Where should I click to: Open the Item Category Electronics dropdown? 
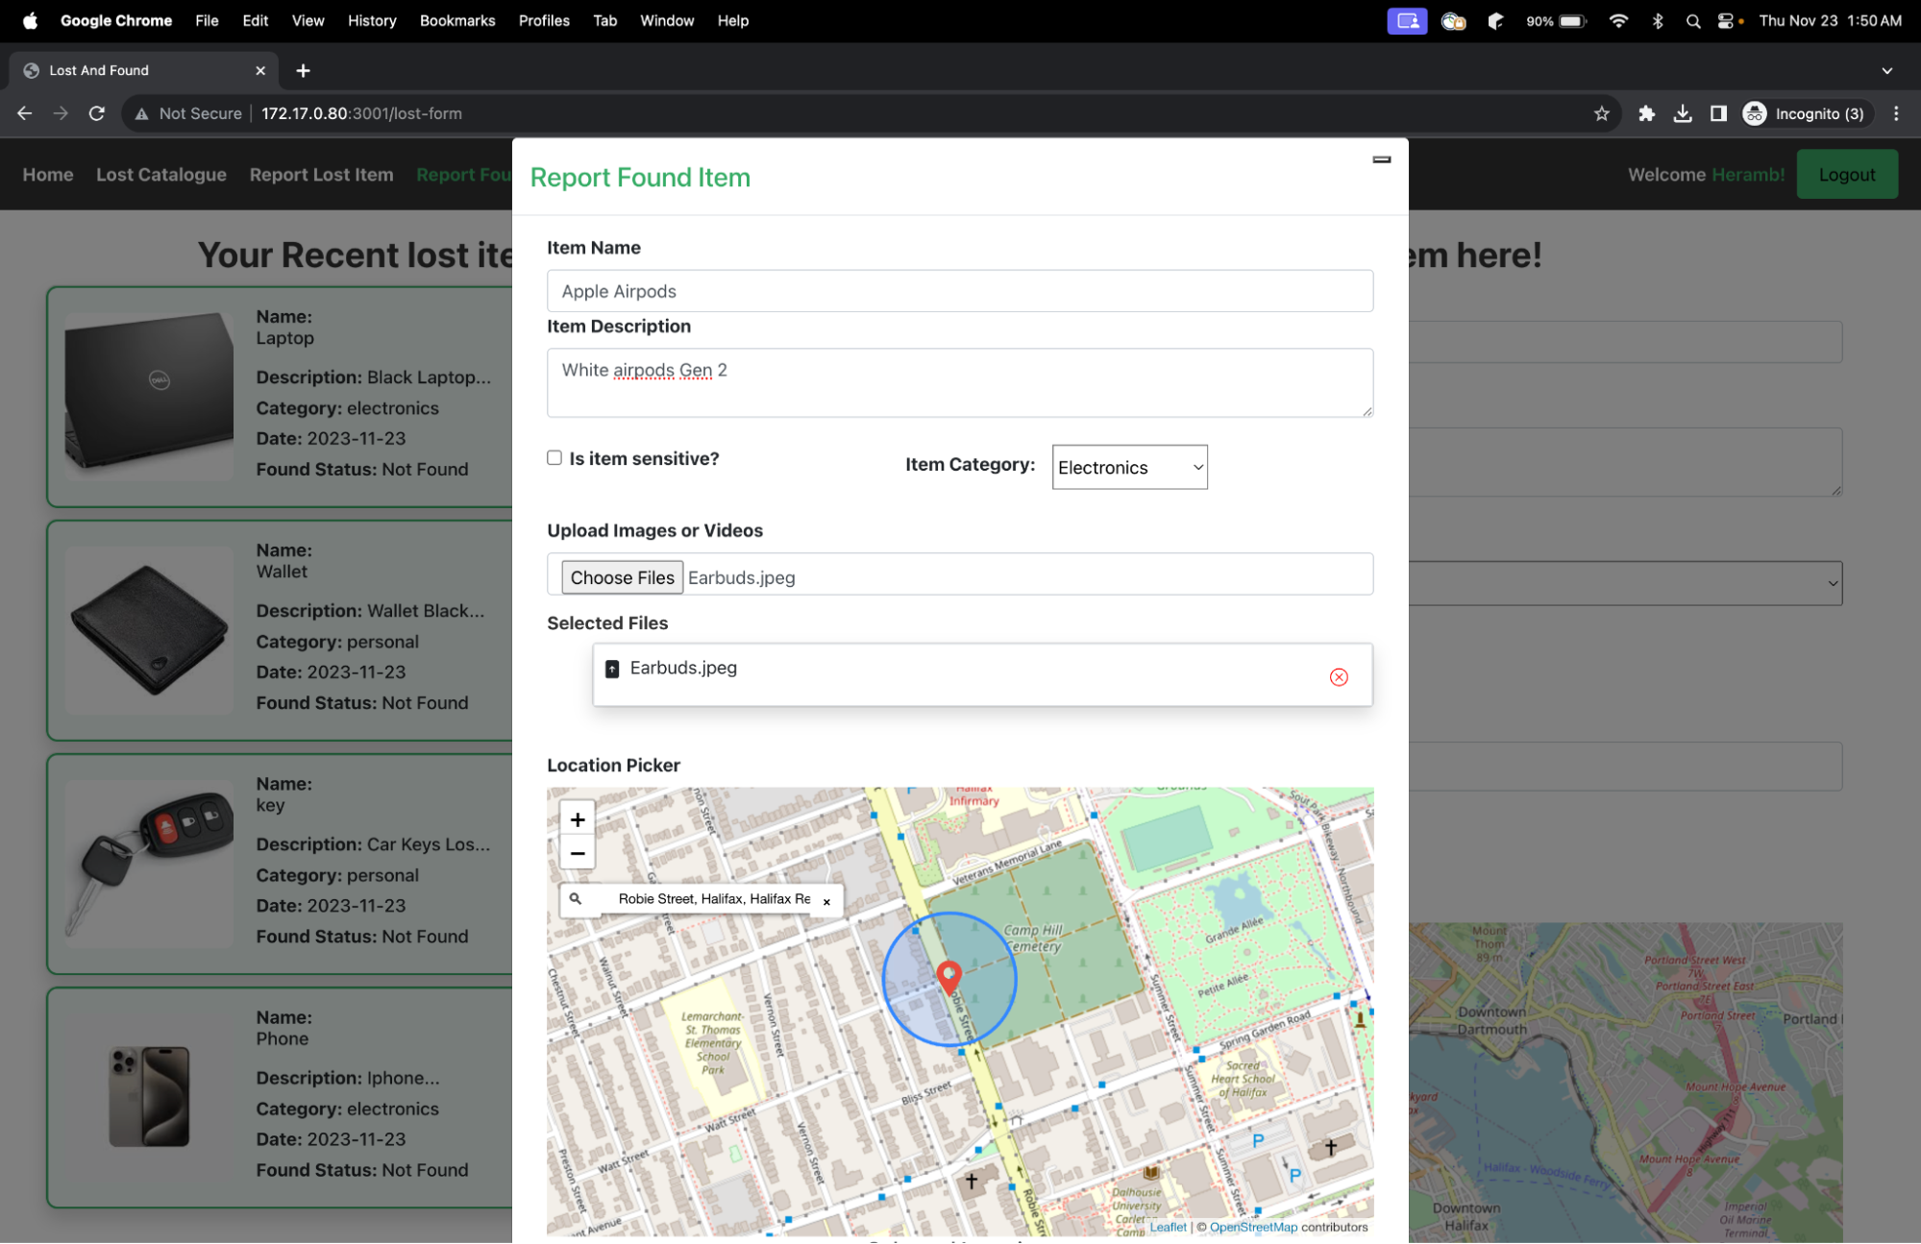1129,467
